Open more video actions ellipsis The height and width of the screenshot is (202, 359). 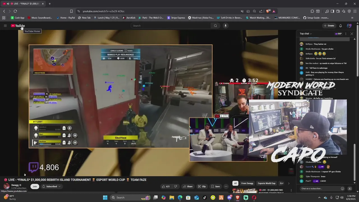click(x=225, y=186)
